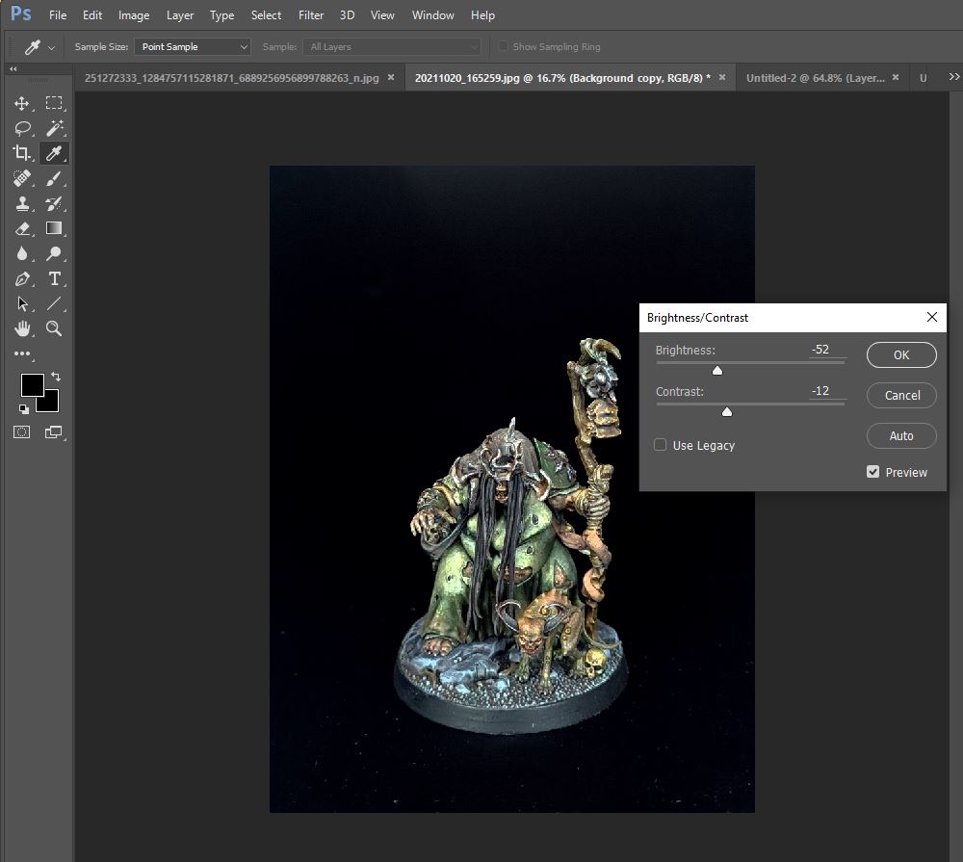Open the Sample Size dropdown
The image size is (963, 862).
point(193,46)
